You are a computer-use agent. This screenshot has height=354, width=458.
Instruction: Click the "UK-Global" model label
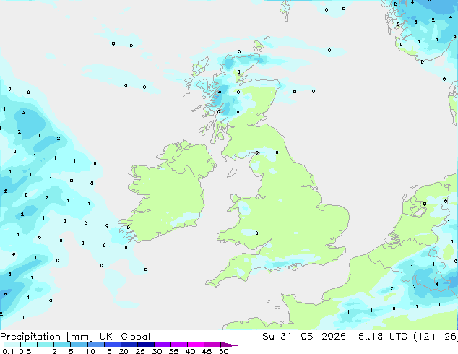[125, 337]
